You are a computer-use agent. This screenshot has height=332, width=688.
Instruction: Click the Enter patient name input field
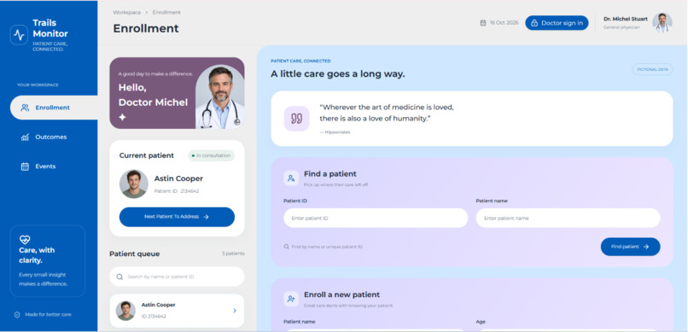coord(568,218)
